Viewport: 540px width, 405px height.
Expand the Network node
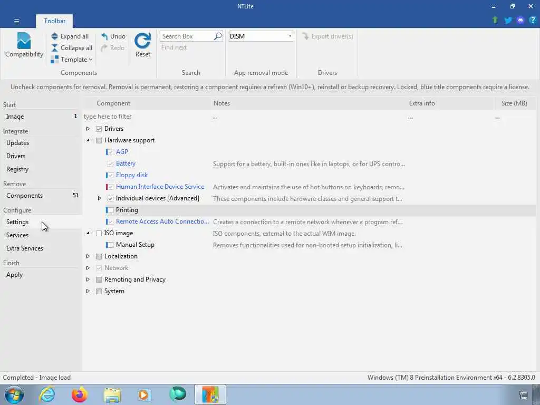coord(88,268)
